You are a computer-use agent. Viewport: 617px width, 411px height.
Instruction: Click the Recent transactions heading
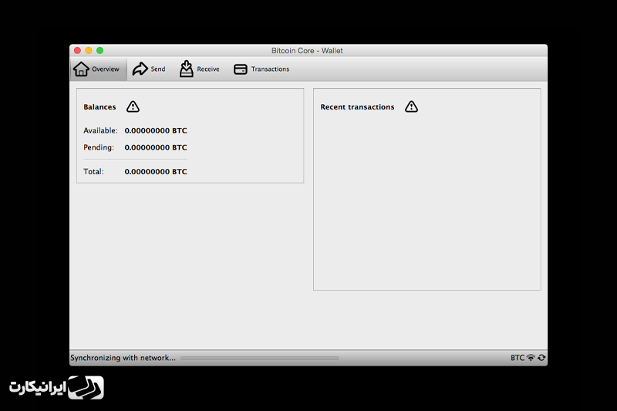[357, 107]
